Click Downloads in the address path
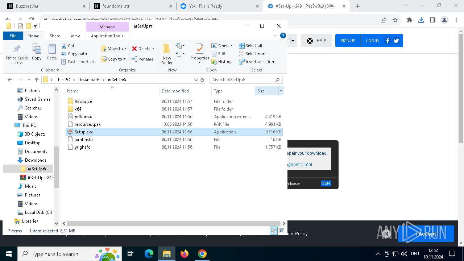464x261 pixels. [89, 80]
